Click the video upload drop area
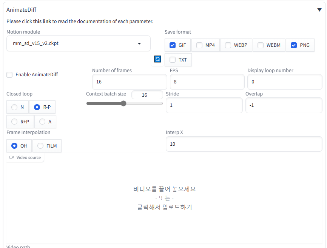The height and width of the screenshot is (248, 327). (x=164, y=198)
